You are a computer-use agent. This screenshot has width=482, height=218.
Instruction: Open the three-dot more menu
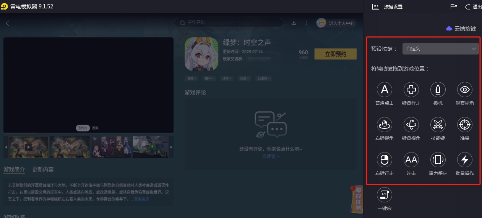(x=307, y=23)
